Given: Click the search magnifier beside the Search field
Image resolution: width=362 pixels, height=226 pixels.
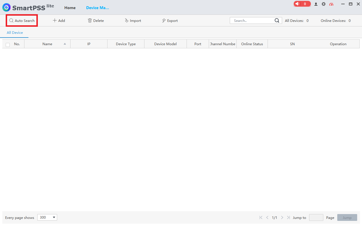Looking at the screenshot, I should pos(277,20).
